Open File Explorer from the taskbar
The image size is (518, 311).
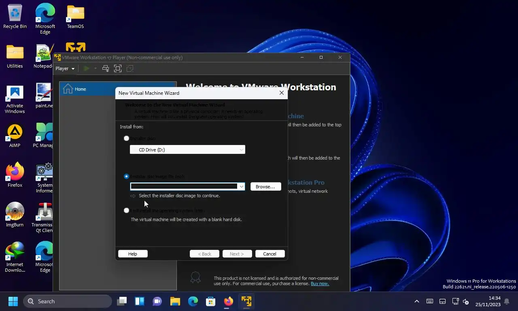[175, 301]
